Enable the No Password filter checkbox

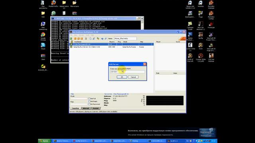89,104
